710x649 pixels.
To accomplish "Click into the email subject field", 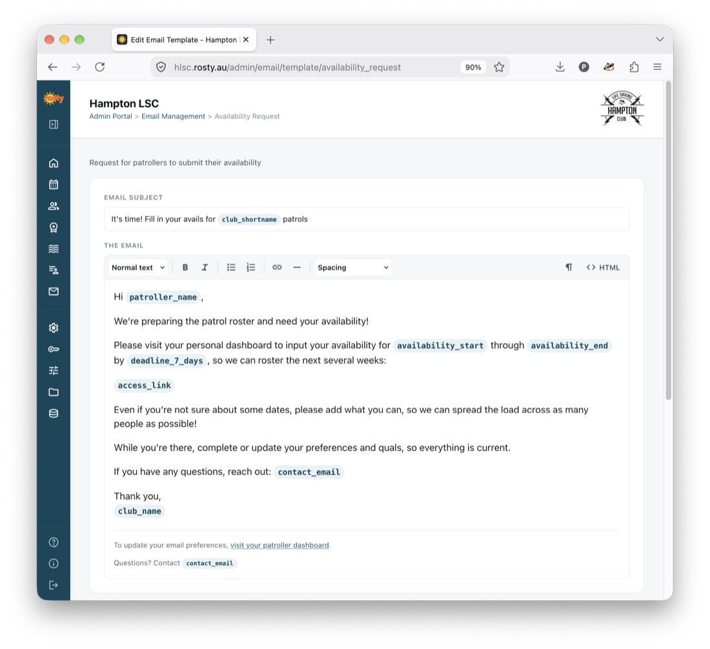I will pyautogui.click(x=367, y=219).
